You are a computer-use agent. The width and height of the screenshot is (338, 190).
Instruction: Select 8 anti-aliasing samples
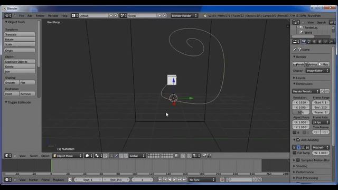(298, 147)
